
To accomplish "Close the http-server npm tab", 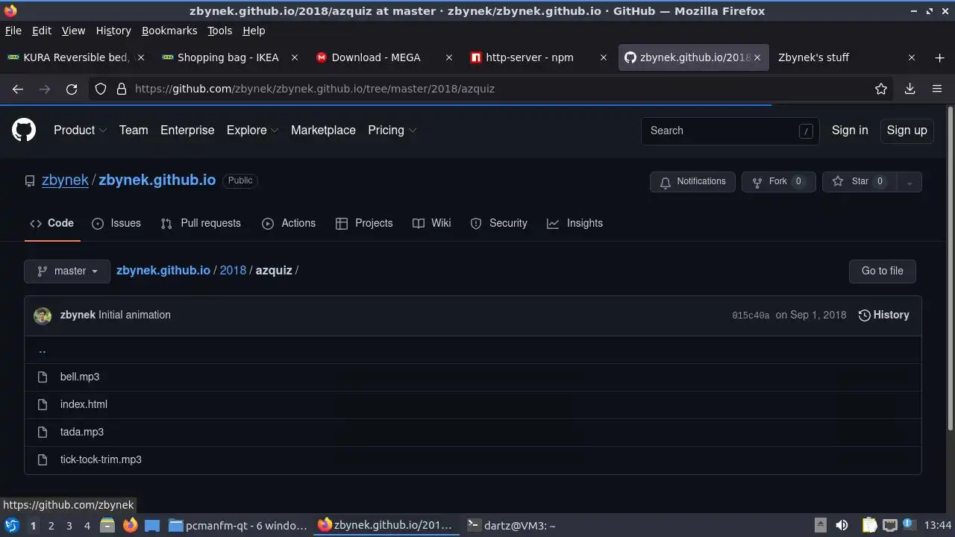I will (604, 57).
